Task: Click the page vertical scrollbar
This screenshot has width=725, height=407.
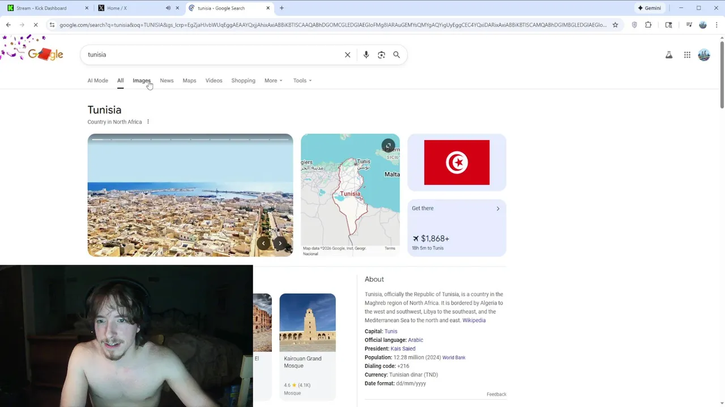Action: point(722,73)
